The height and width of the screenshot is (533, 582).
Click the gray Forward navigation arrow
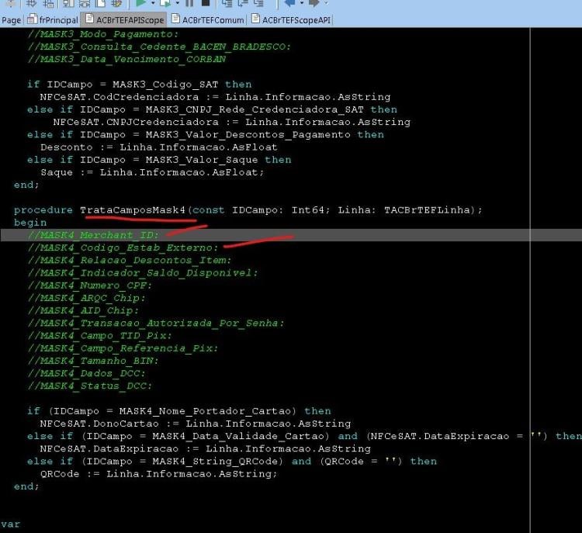point(314,3)
